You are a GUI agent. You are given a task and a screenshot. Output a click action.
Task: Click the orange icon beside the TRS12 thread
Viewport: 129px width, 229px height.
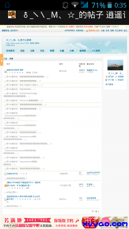[x=5, y=185]
